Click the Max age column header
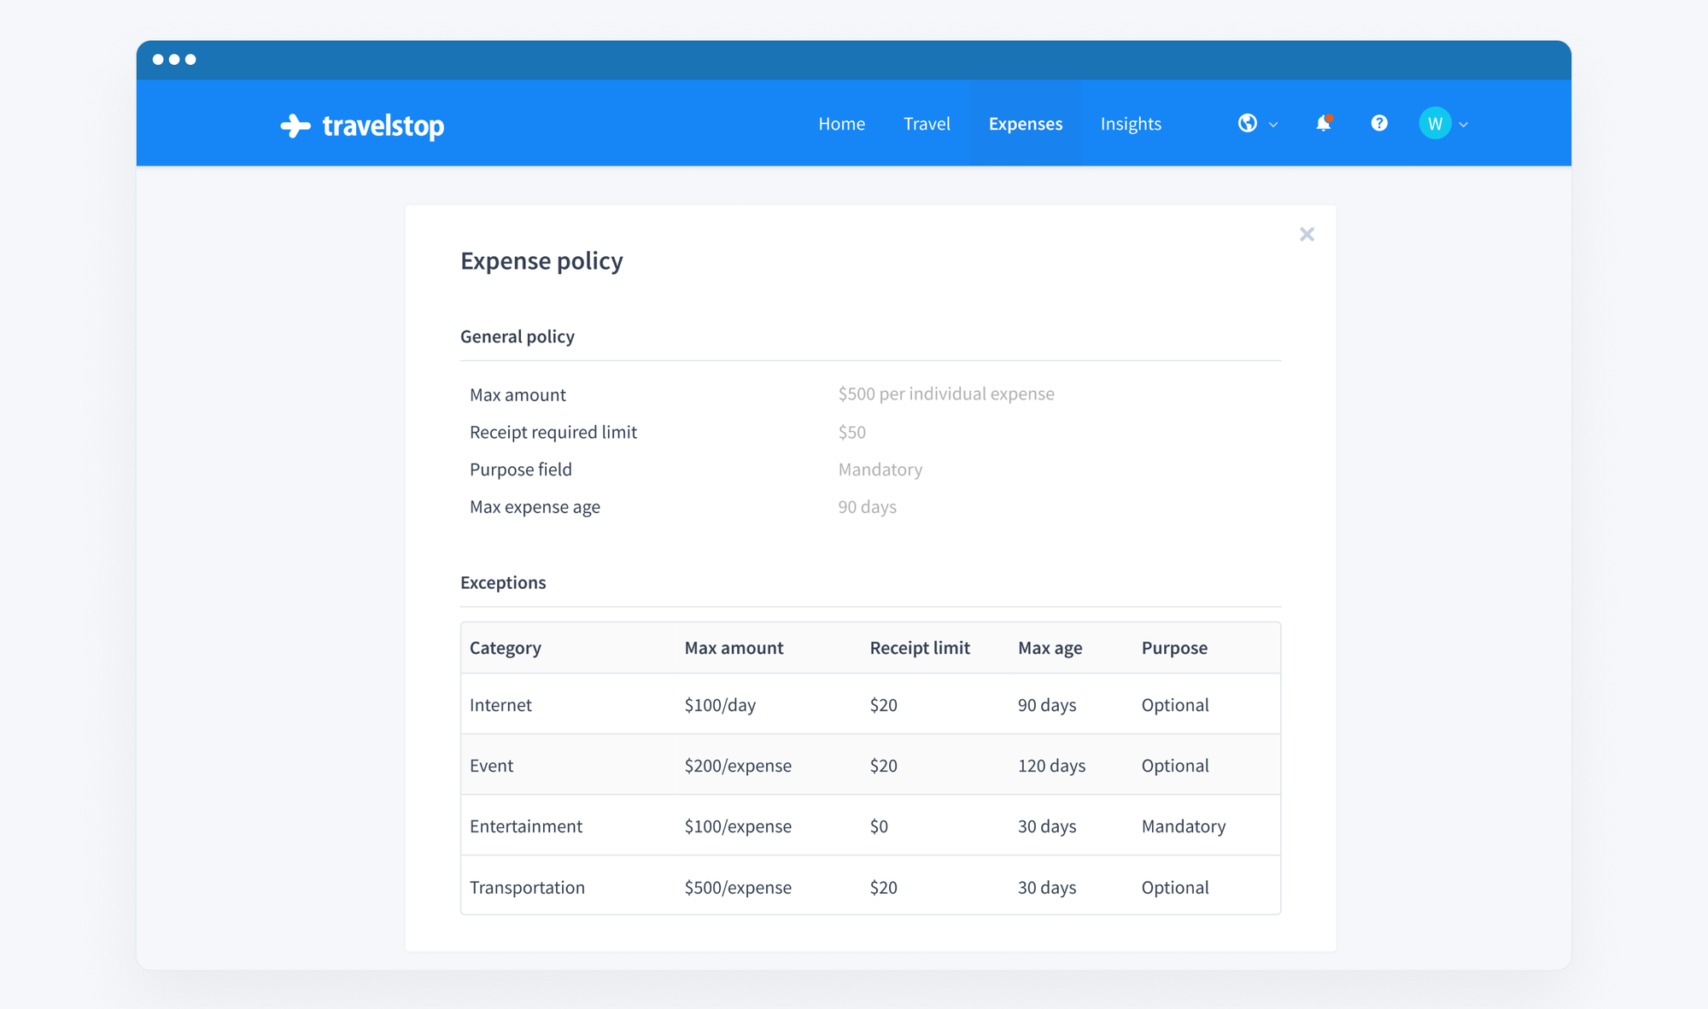1708x1009 pixels. tap(1050, 648)
